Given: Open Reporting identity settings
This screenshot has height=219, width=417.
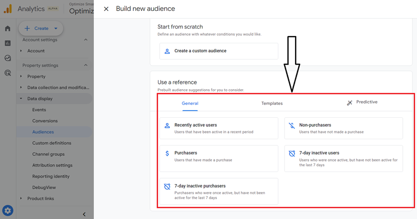Looking at the screenshot, I should (51, 176).
